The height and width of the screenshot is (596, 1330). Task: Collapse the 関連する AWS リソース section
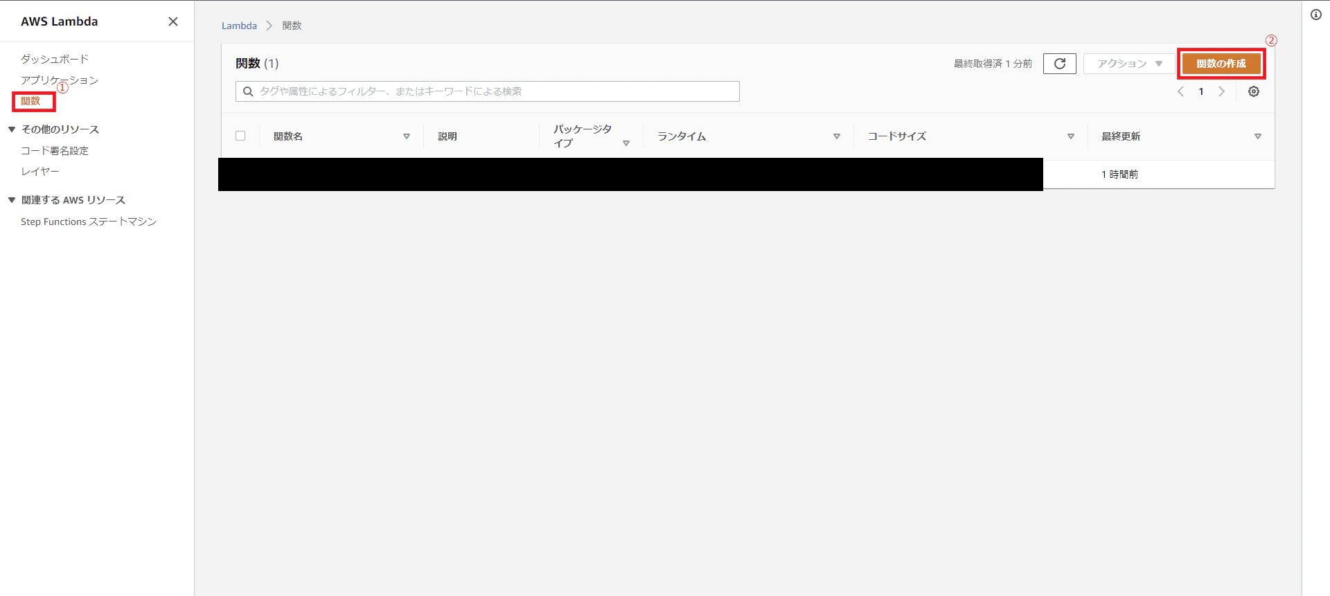point(12,200)
